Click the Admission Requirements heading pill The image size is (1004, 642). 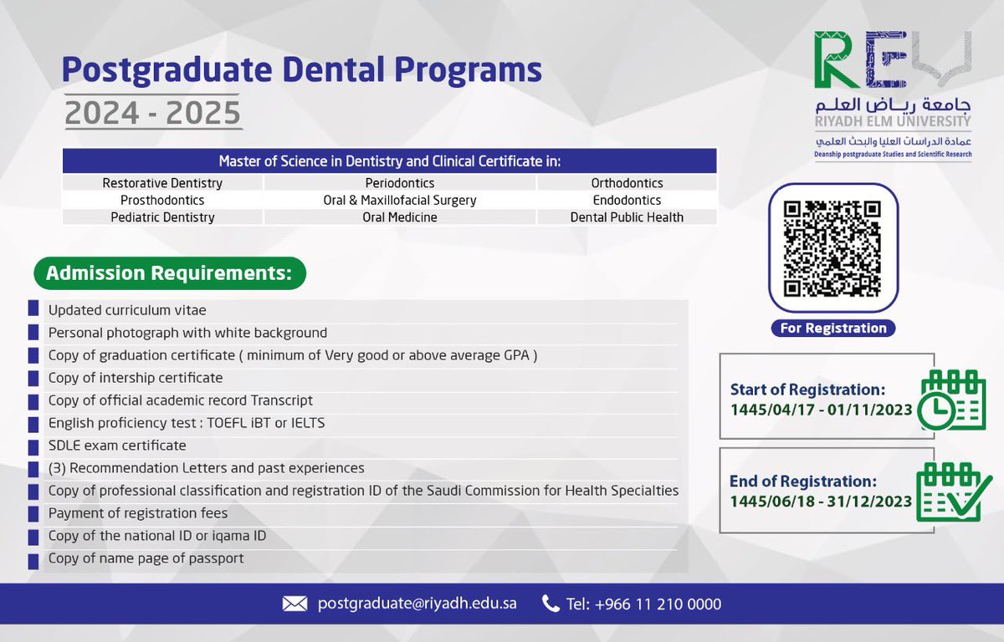pyautogui.click(x=170, y=273)
